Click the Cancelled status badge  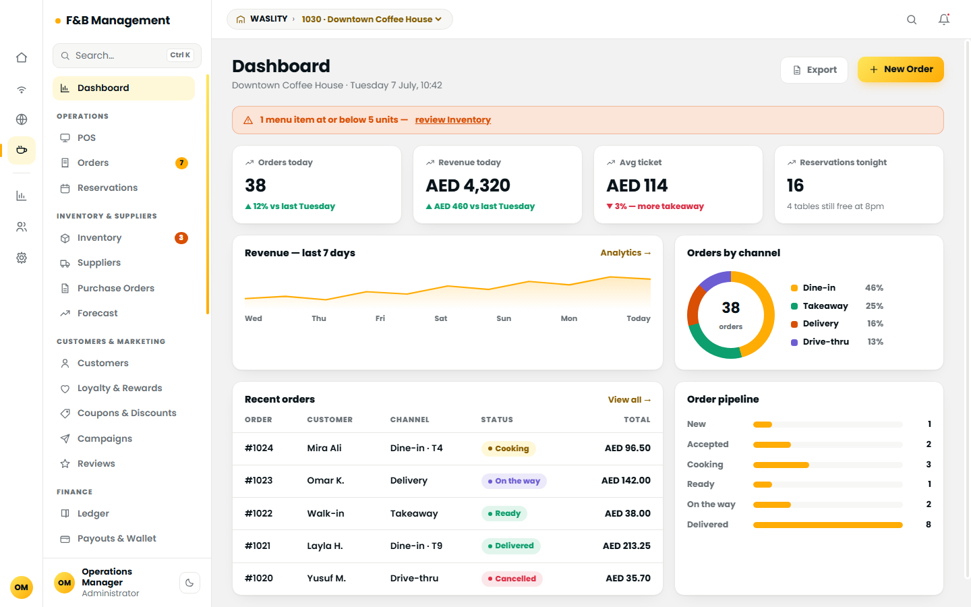[512, 579]
